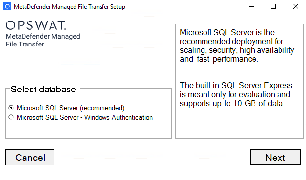Click the MetaDefender app icon in title bar
306x180 pixels.
pos(7,7)
